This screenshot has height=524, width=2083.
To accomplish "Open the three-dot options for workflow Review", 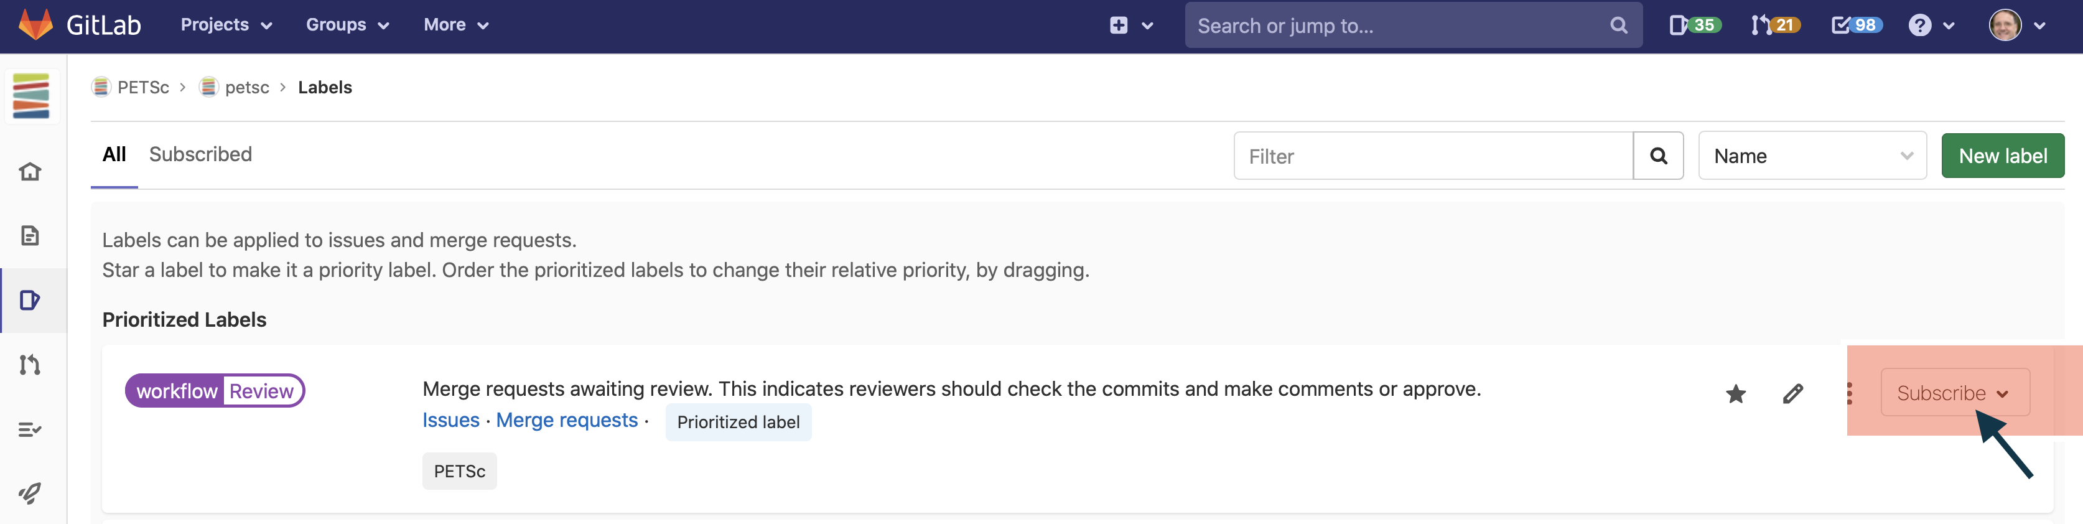I will [x=1849, y=394].
